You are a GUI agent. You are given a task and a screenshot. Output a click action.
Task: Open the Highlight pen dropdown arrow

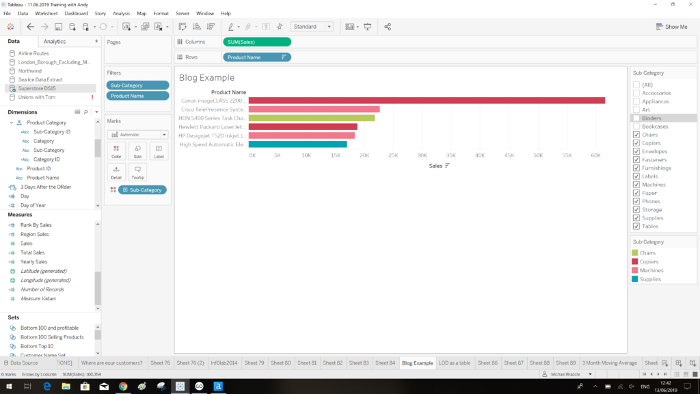tap(239, 27)
